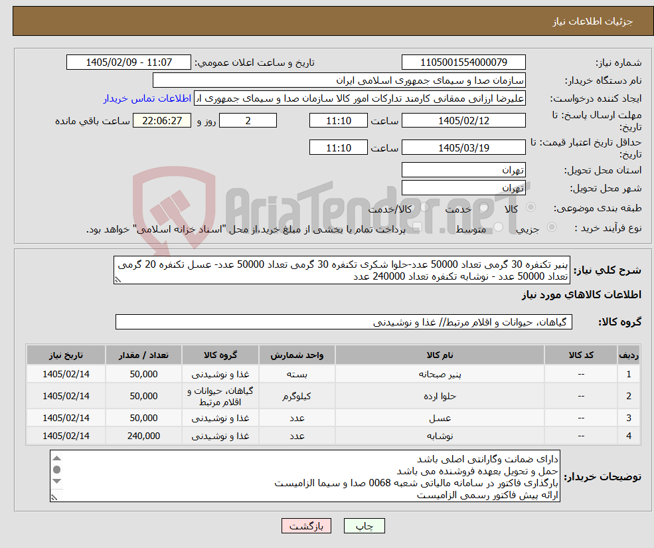Screen dimensions: 654x548
Task: Click the گیاهان، حیوانات و اقلام مرتبط group cell
Action: (x=220, y=396)
